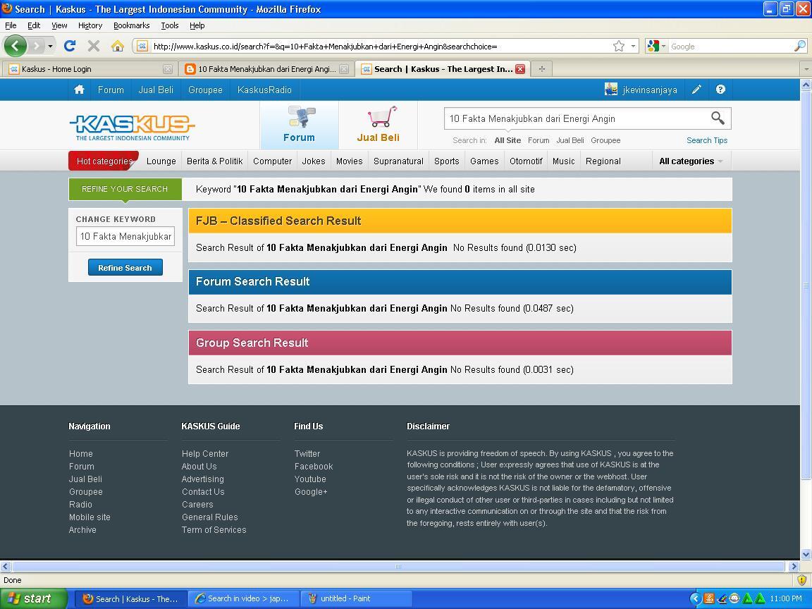Open the help question mark icon
Viewport: 812px width, 609px height.
720,90
